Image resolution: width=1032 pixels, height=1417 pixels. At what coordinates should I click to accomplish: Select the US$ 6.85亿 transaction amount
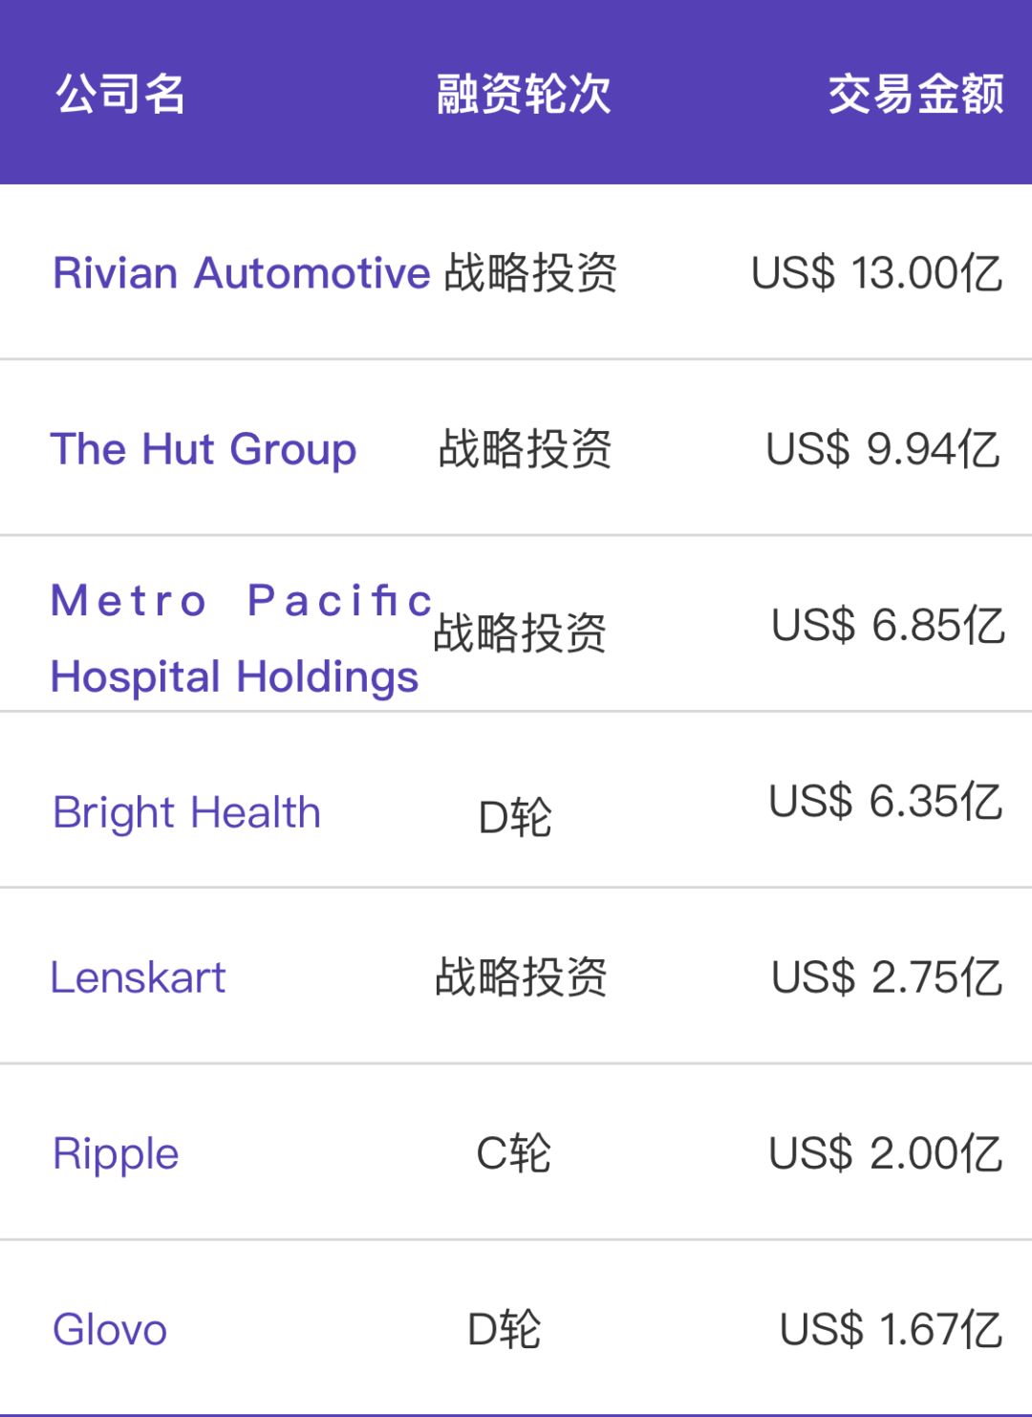pos(888,626)
